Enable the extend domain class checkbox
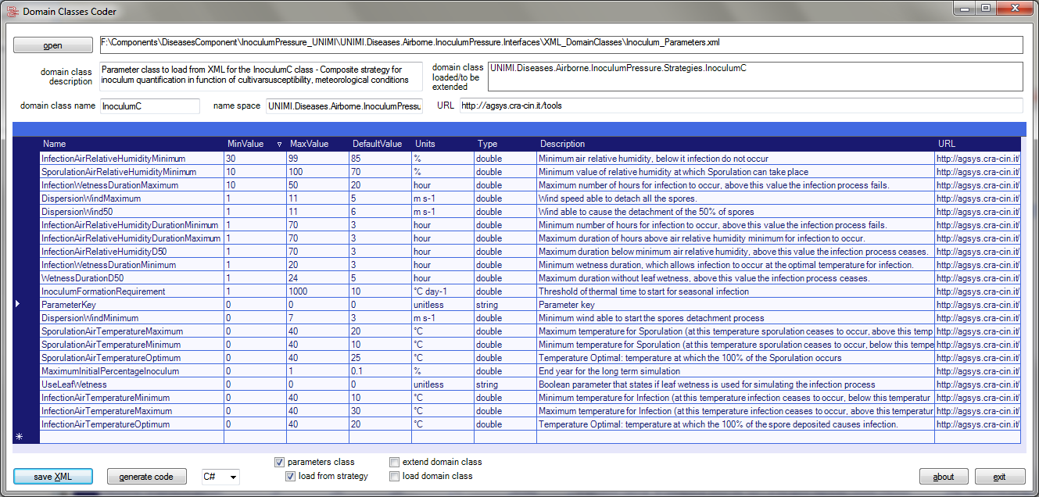The height and width of the screenshot is (497, 1039). 395,462
